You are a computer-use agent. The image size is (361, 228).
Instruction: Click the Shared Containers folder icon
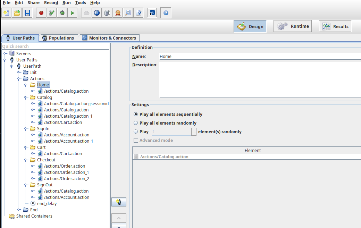point(12,216)
